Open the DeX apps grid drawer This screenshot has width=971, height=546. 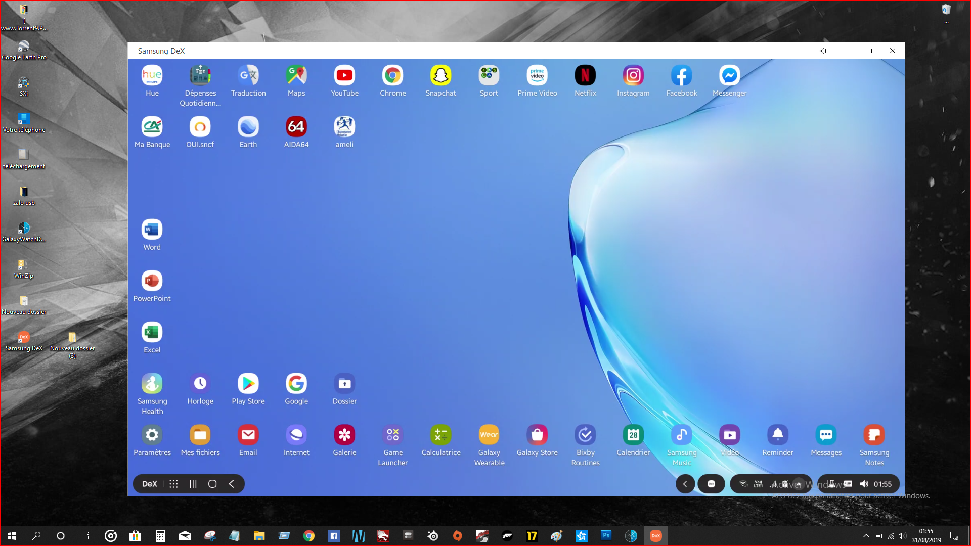(x=173, y=484)
